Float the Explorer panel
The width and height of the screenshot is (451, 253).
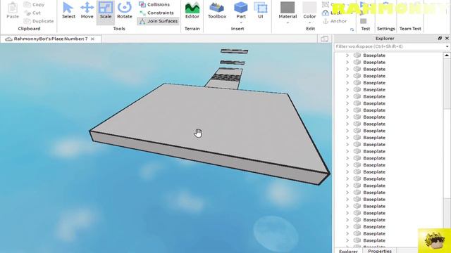click(x=440, y=38)
